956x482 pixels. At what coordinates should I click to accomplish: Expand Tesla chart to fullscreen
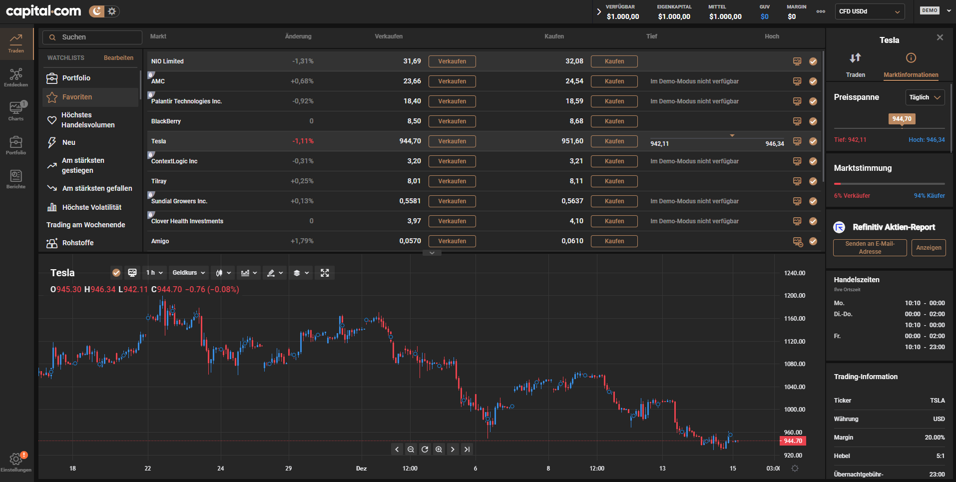coord(325,273)
